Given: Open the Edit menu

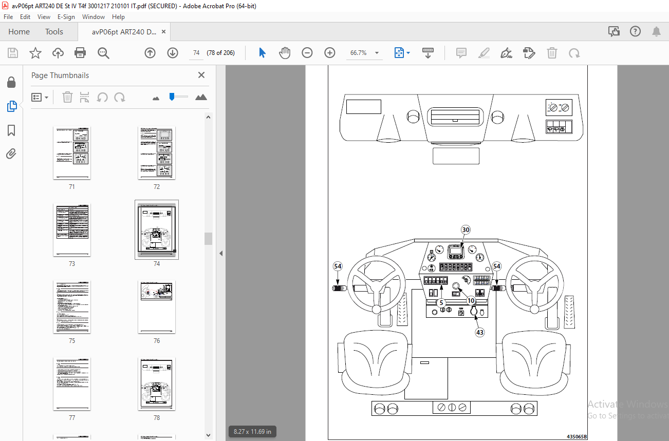Looking at the screenshot, I should pyautogui.click(x=25, y=17).
